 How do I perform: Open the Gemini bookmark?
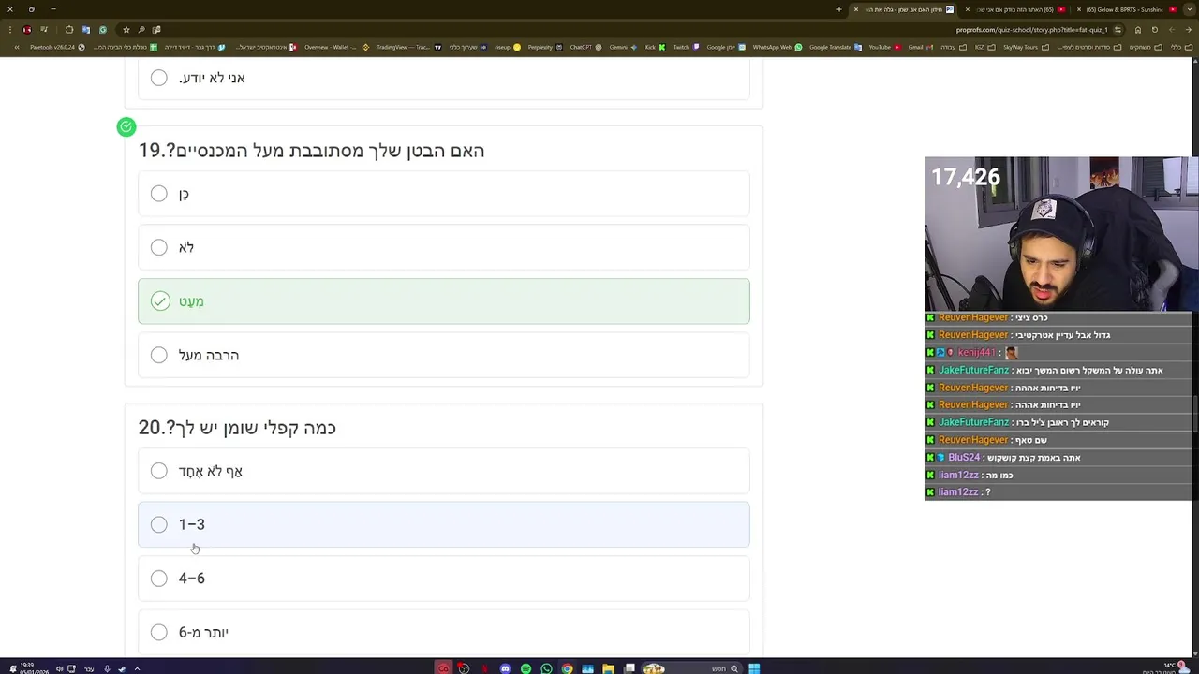click(x=623, y=47)
